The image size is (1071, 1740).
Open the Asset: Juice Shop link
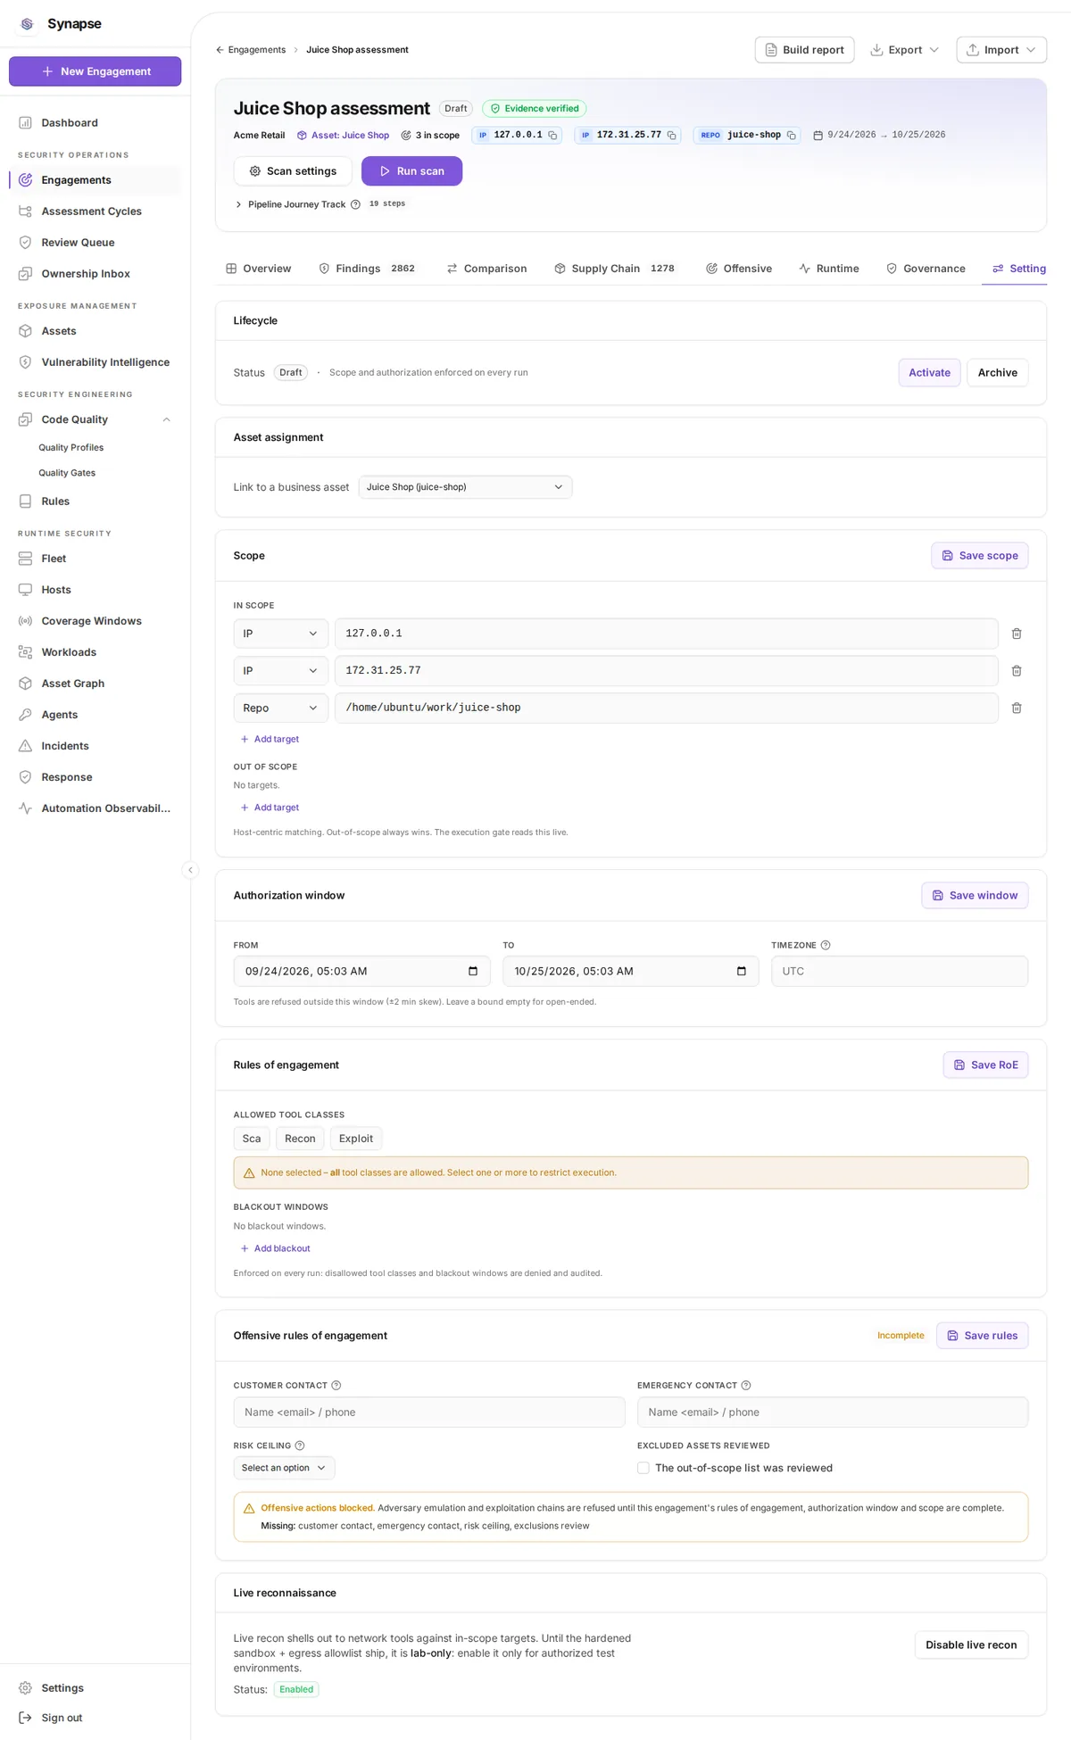point(343,136)
